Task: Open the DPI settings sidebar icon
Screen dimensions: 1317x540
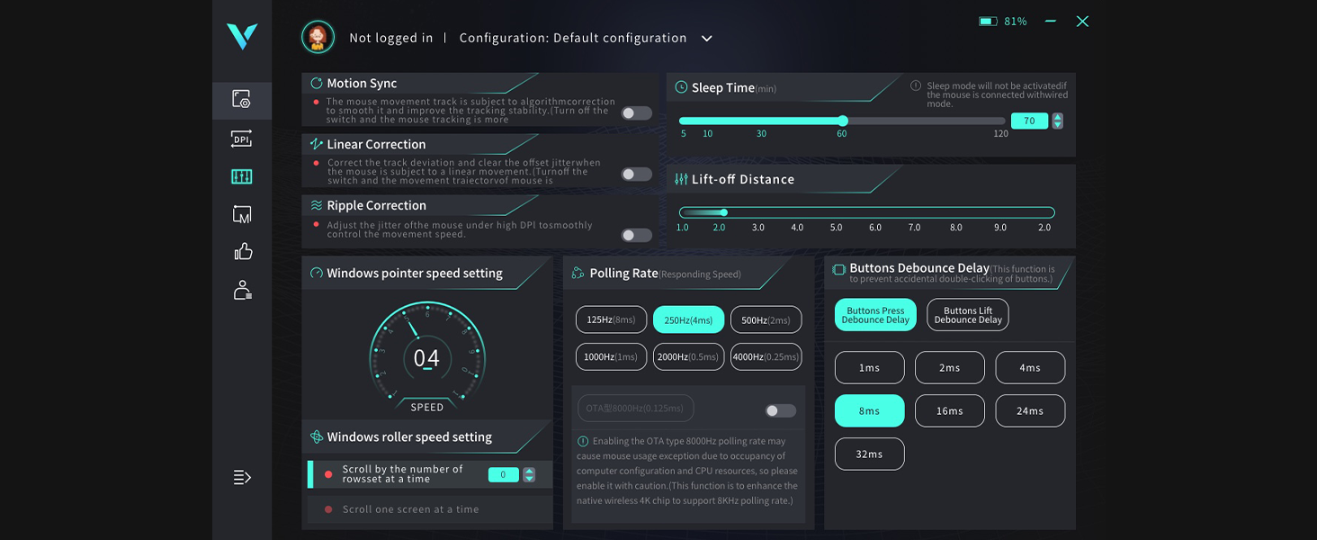Action: (241, 139)
